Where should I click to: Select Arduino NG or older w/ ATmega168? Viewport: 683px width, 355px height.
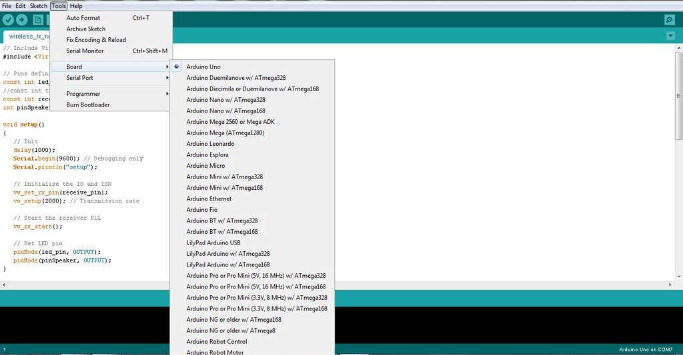[252, 319]
